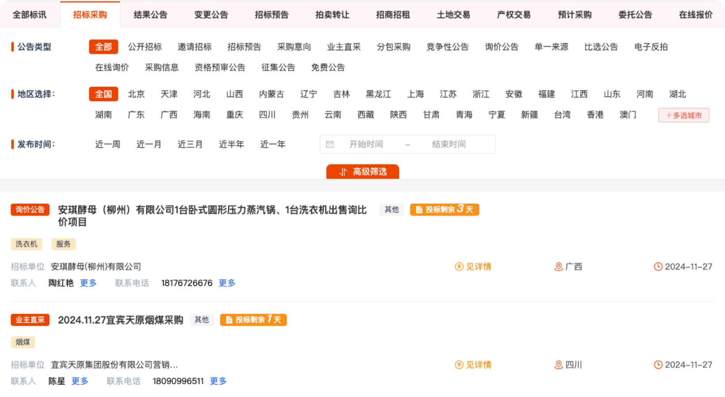Switch to the 在线报价 tab

pos(696,15)
